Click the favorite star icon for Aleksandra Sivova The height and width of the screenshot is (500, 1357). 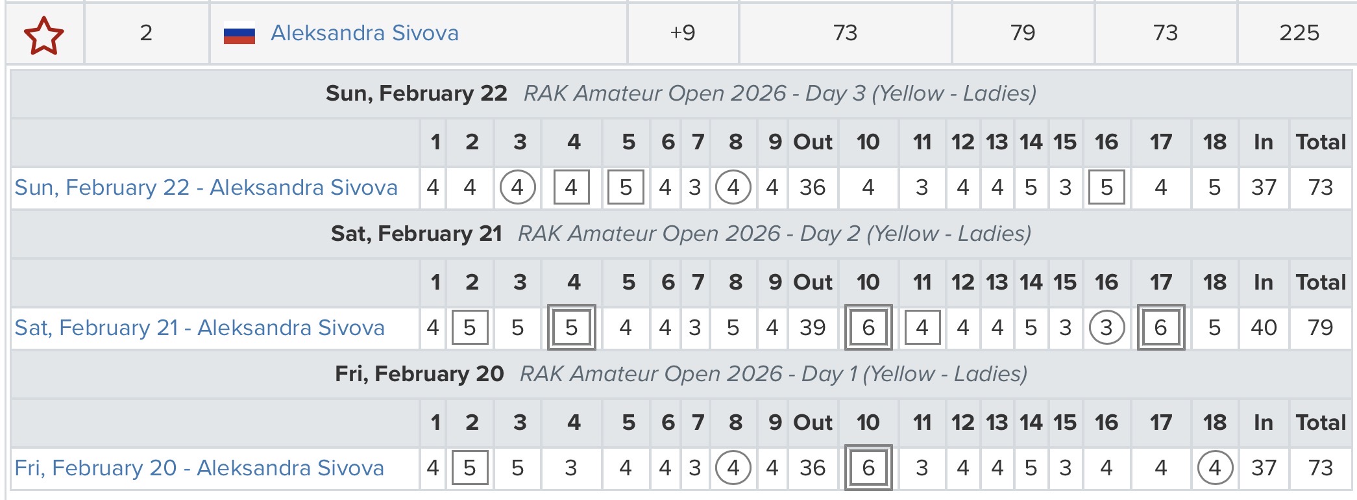[43, 35]
